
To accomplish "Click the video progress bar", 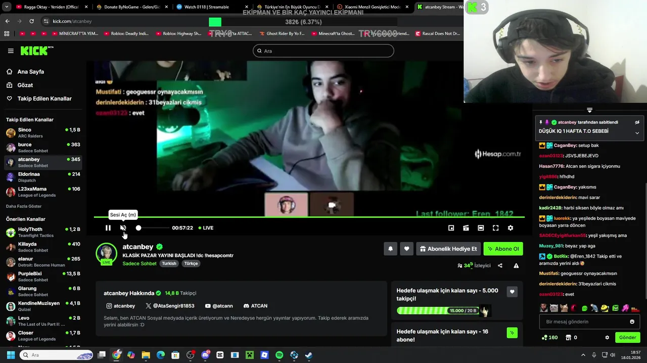I will coord(309,217).
